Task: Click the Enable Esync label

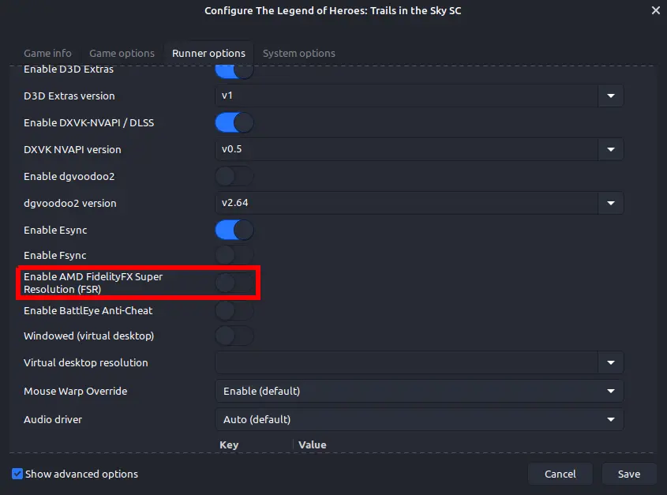Action: pyautogui.click(x=55, y=230)
